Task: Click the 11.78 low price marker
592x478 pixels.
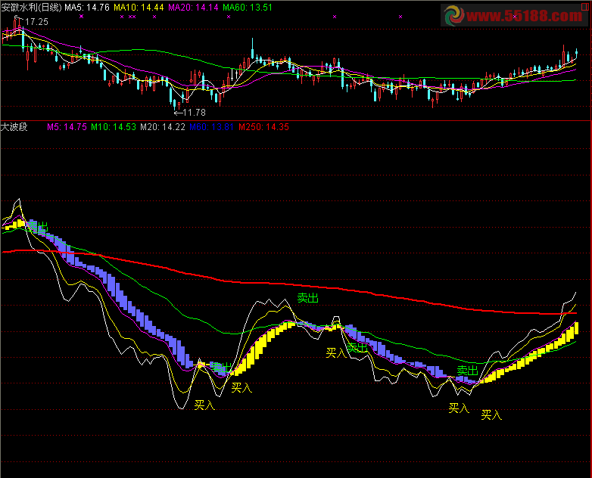Action: [189, 113]
